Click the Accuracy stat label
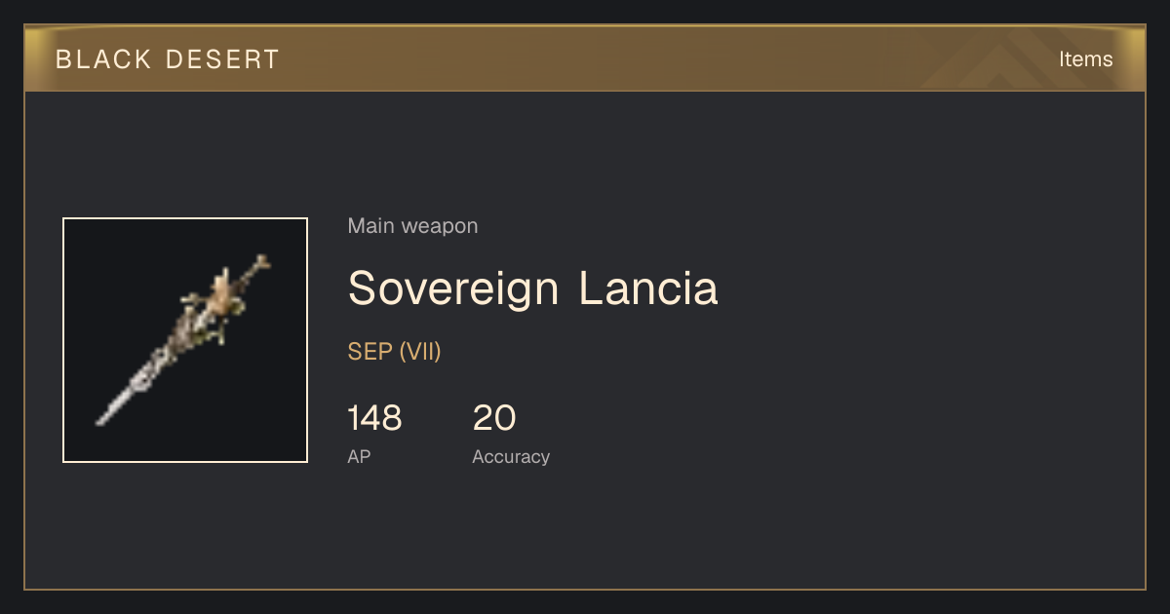This screenshot has width=1170, height=614. coord(511,456)
